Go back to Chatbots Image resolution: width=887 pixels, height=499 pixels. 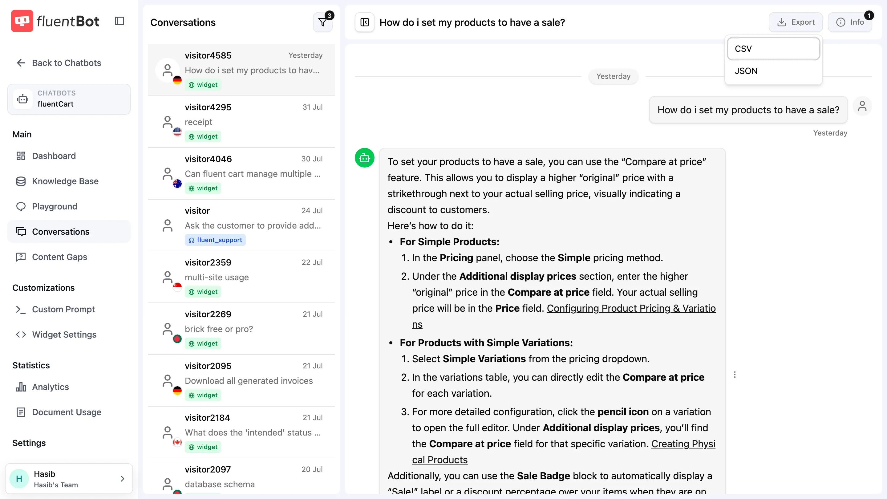[59, 63]
